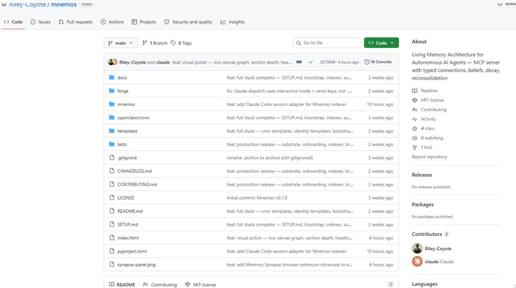
Task: Click the green commit status checkmark
Action: 310,62
